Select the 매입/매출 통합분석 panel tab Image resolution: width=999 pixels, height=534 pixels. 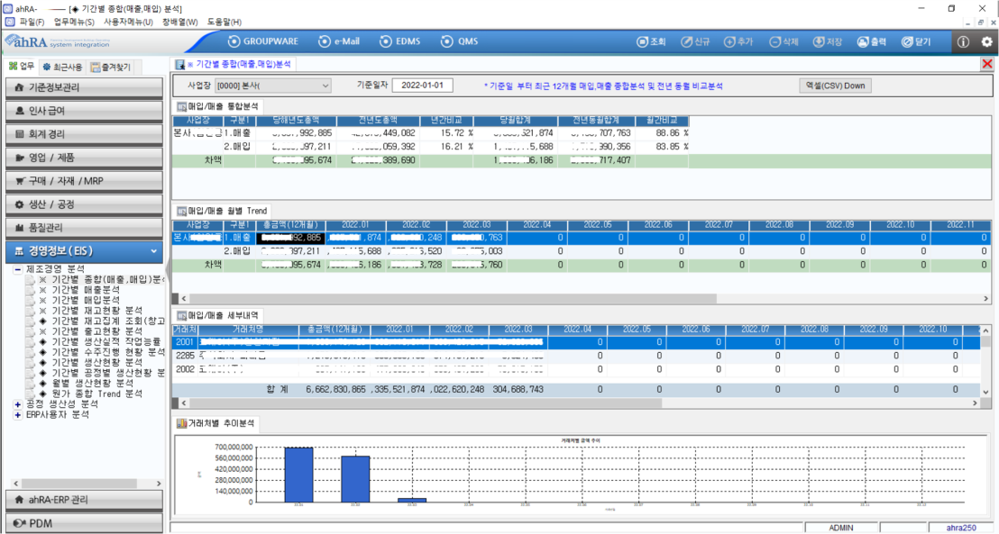(217, 106)
